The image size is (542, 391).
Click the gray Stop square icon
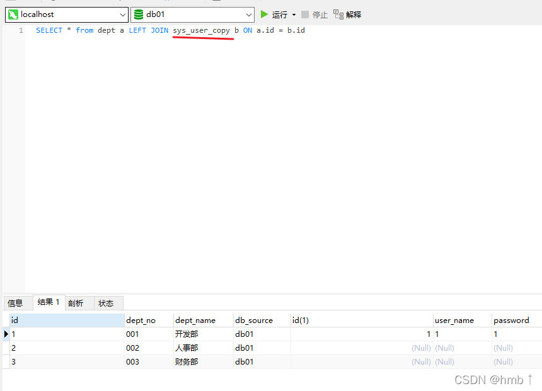pyautogui.click(x=305, y=14)
